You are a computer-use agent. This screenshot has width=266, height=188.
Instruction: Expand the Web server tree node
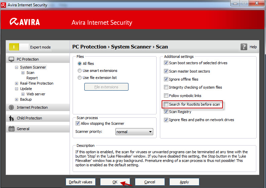click(x=23, y=94)
